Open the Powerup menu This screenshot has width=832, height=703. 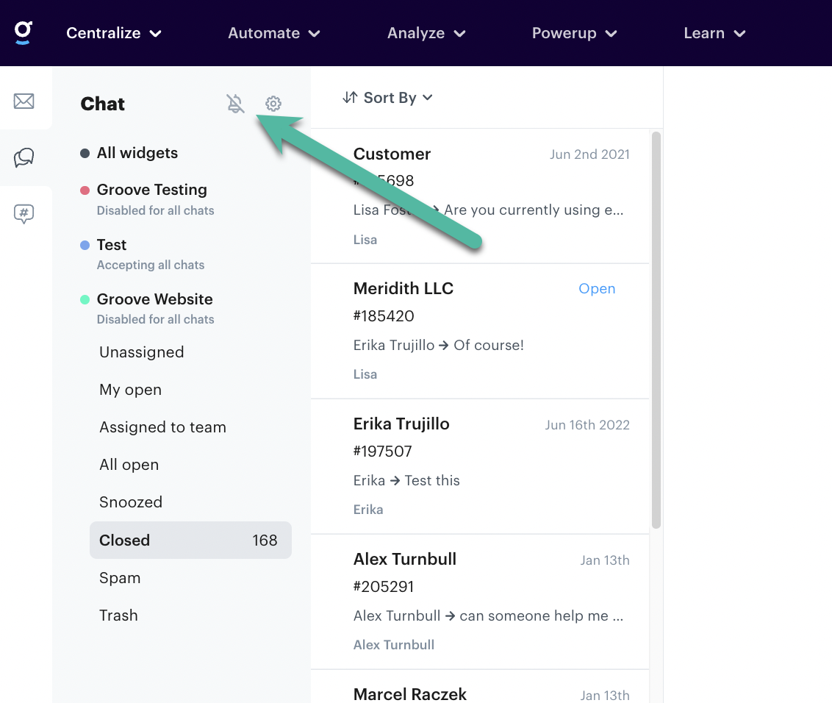tap(574, 33)
